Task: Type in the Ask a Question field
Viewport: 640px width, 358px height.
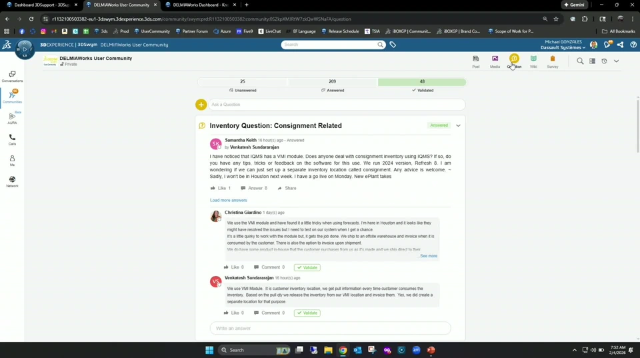Action: pos(337,105)
